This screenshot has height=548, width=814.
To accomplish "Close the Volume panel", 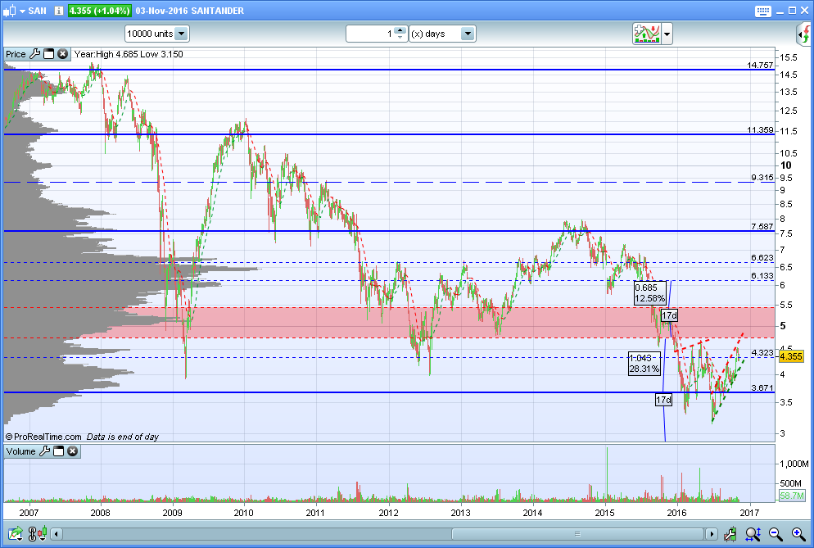I will tap(73, 451).
